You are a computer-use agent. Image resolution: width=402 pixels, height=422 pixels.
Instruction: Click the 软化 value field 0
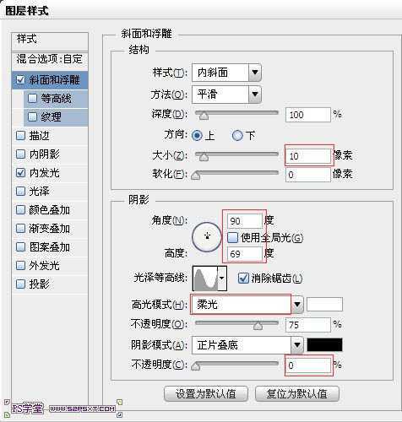click(308, 175)
